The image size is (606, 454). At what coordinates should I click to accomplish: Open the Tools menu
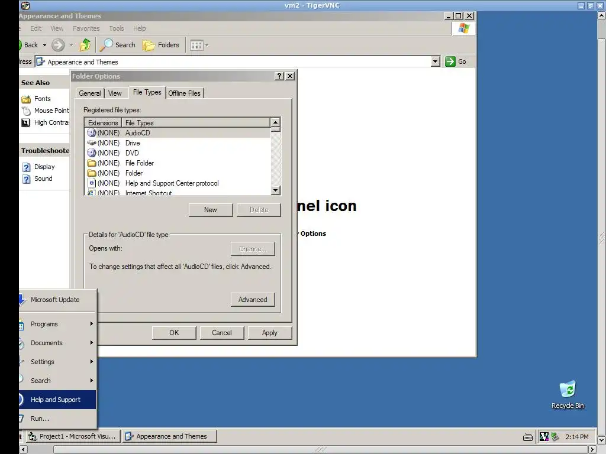coord(117,28)
